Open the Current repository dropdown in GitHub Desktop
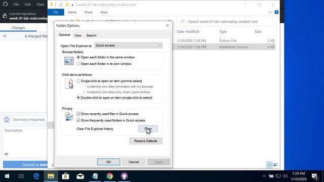Image resolution: width=324 pixels, height=182 pixels. click(x=24, y=16)
